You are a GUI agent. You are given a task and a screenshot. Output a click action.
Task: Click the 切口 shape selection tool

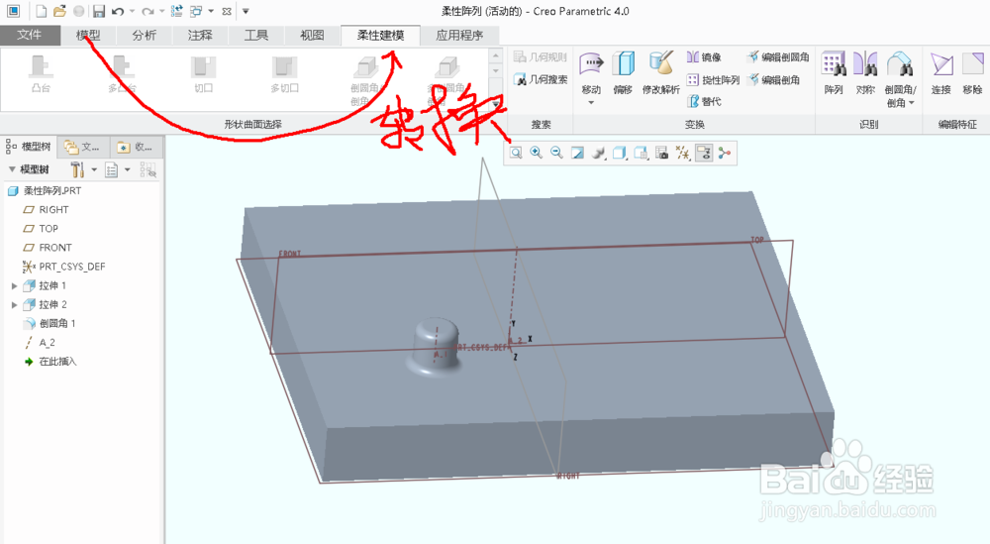pos(203,74)
